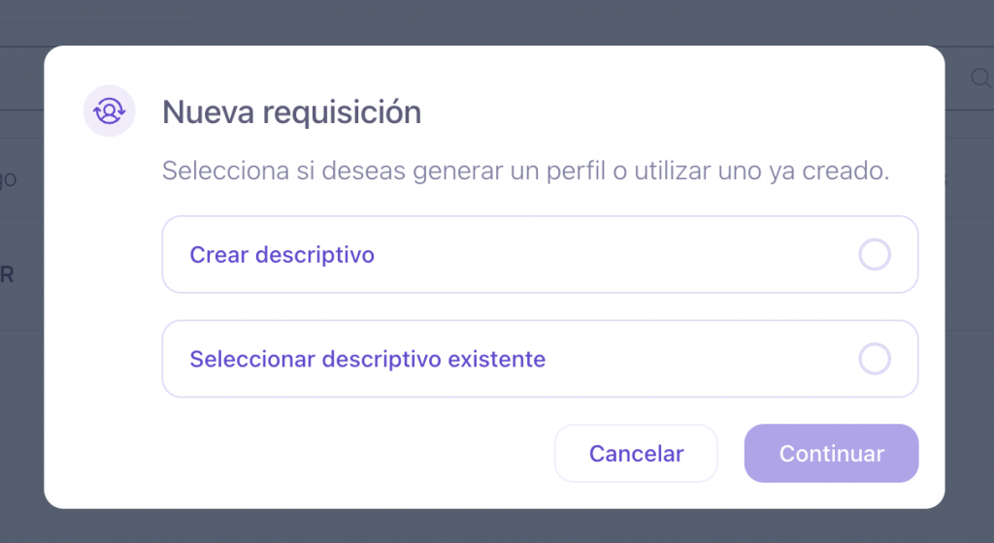994x543 pixels.
Task: Click the search magnifier icon behind the dialog
Action: click(x=980, y=79)
